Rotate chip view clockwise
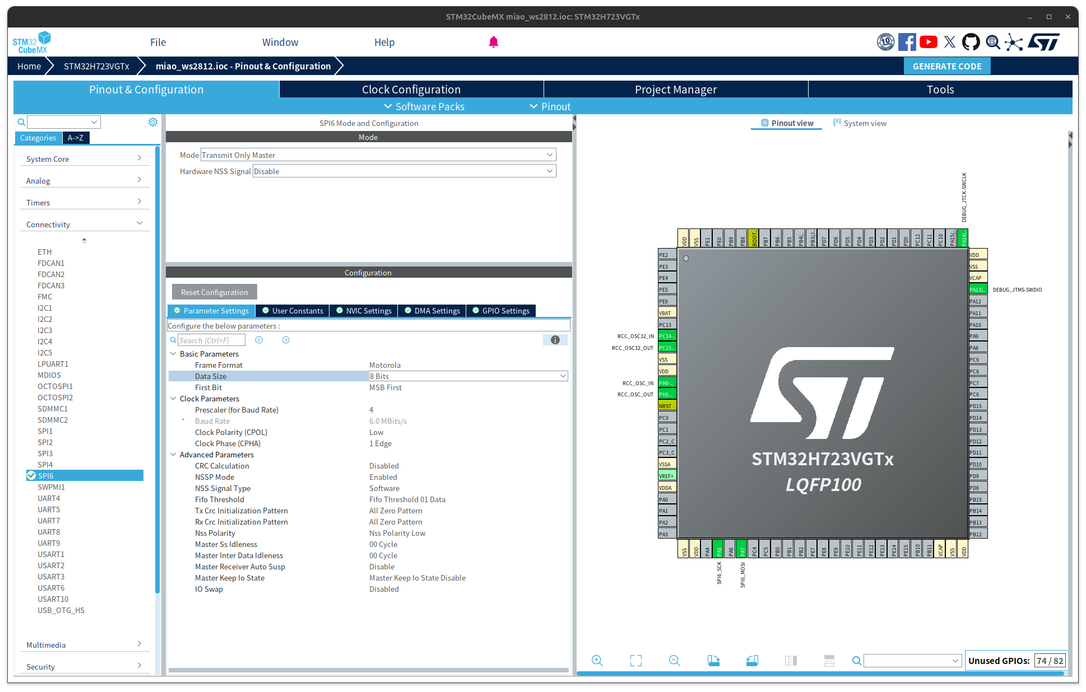 713,661
